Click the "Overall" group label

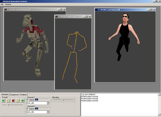pos(5,97)
